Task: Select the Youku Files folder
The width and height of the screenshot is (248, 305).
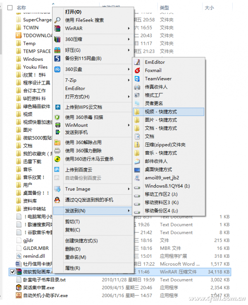Action: point(35,67)
